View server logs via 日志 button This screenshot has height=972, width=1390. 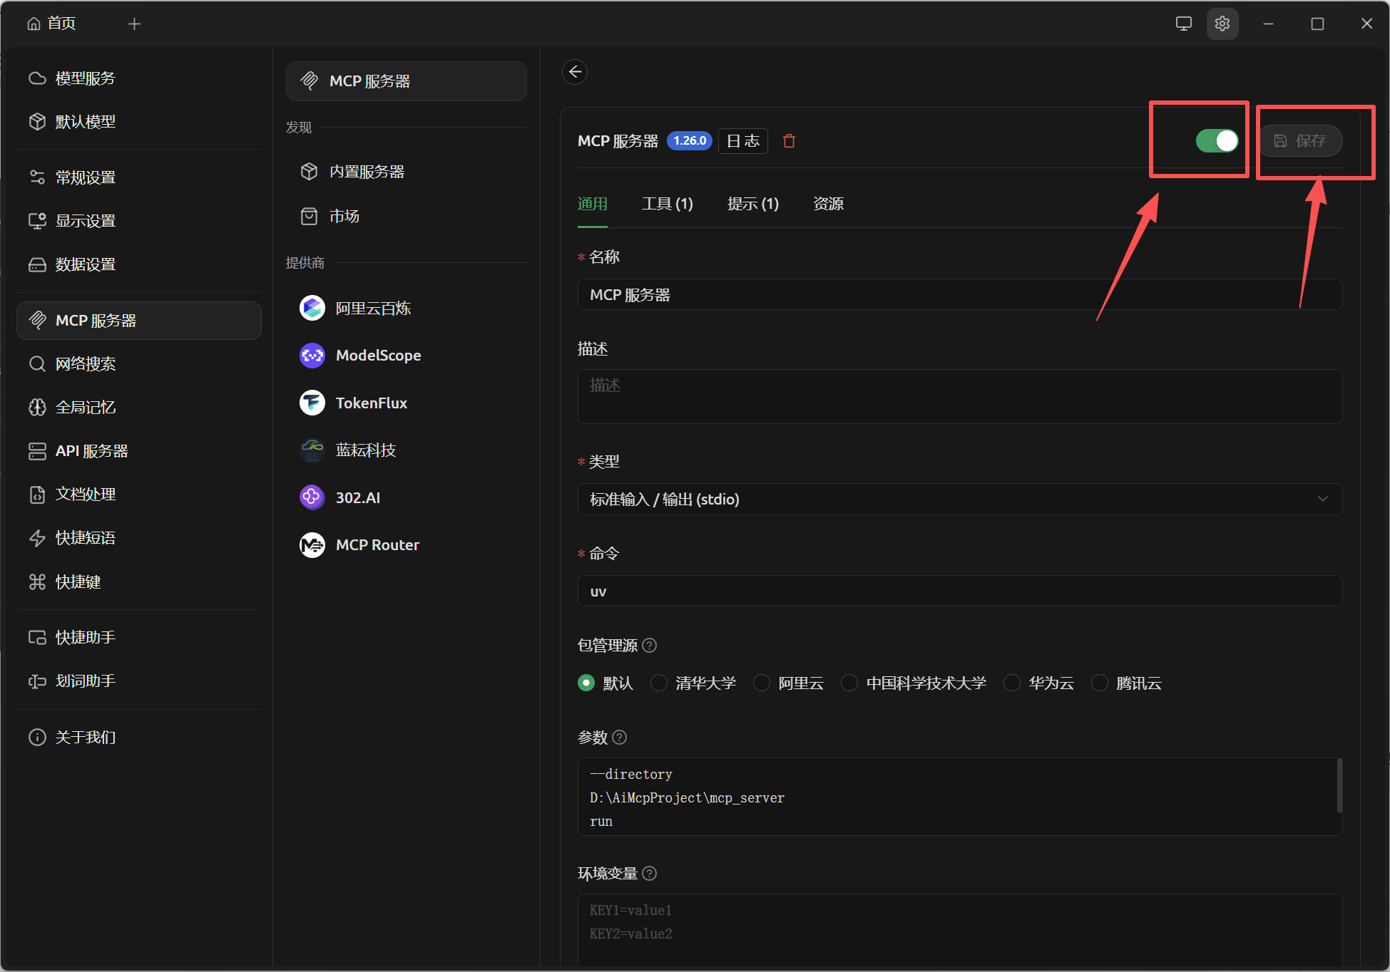[742, 140]
